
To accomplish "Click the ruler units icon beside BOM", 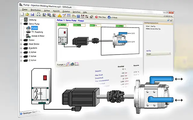I will click(74, 16).
